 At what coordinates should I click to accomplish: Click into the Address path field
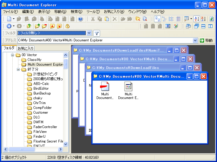point(105,40)
